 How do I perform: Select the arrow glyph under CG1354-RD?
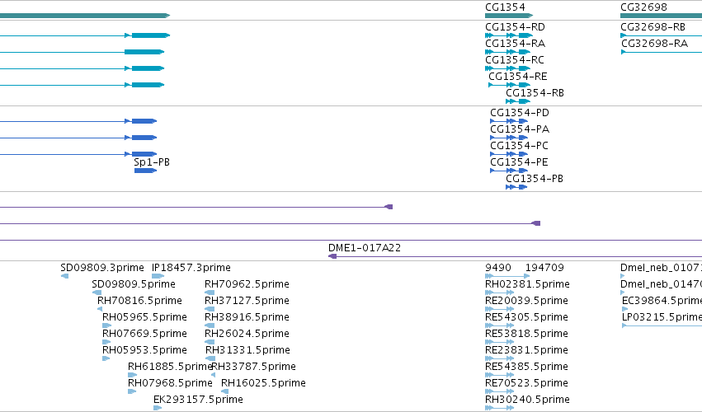tap(509, 35)
